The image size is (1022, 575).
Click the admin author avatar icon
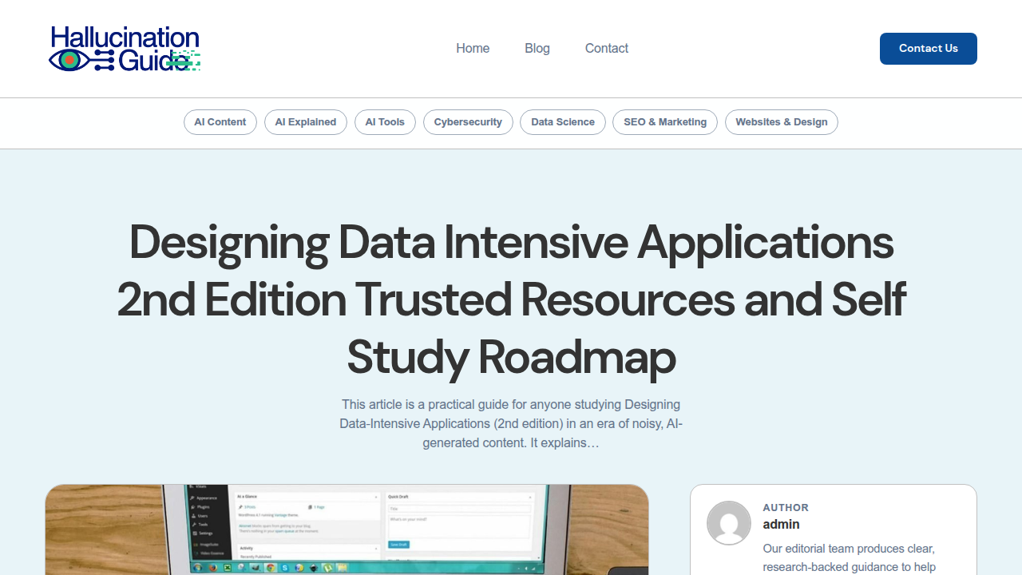point(729,523)
